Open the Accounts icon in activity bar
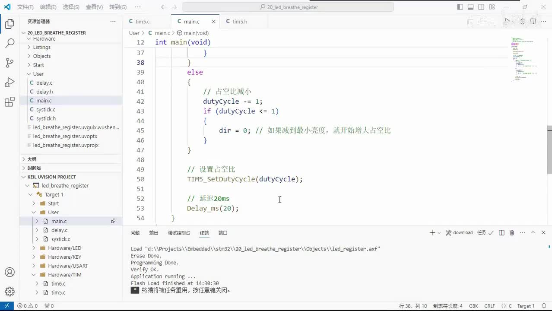 coord(10,273)
